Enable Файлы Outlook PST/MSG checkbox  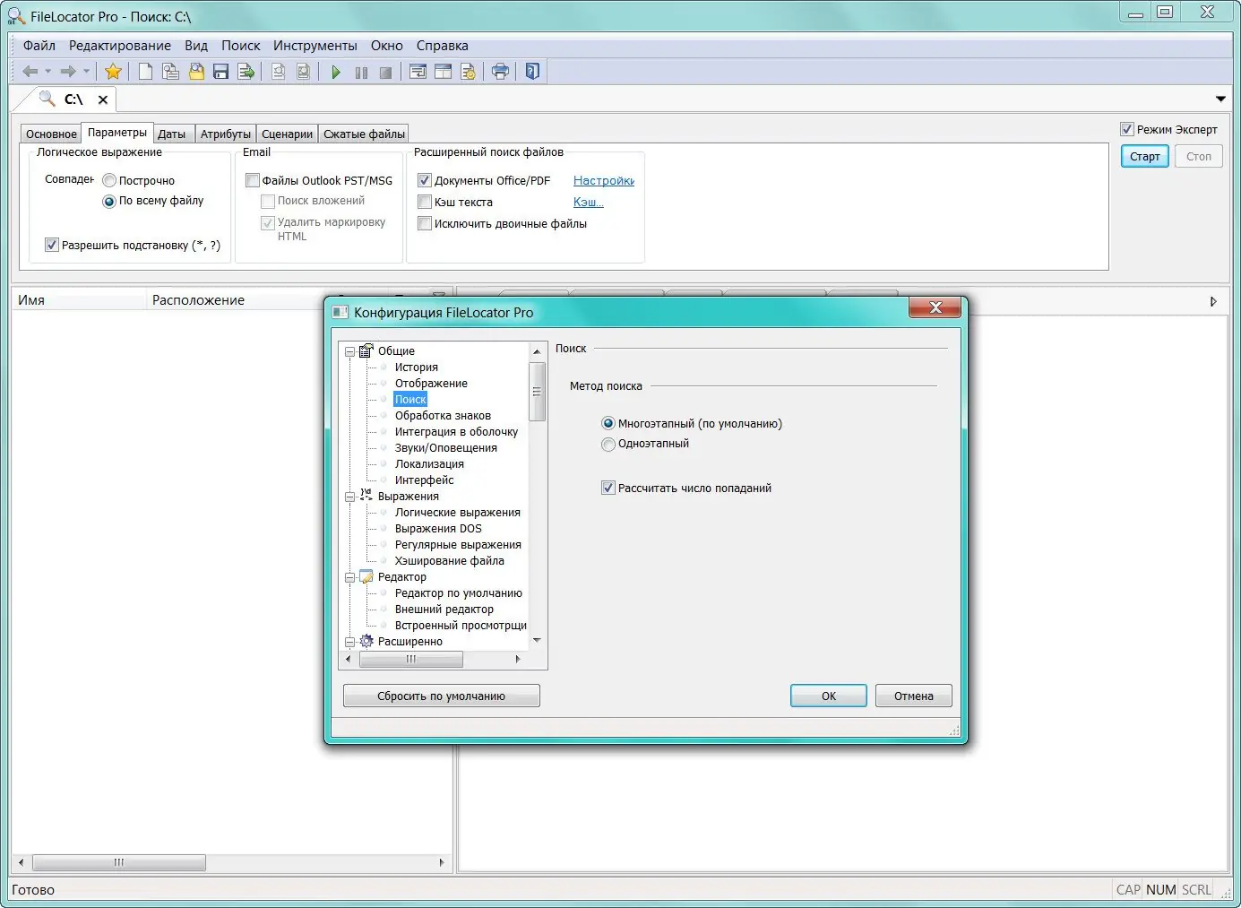[x=253, y=180]
